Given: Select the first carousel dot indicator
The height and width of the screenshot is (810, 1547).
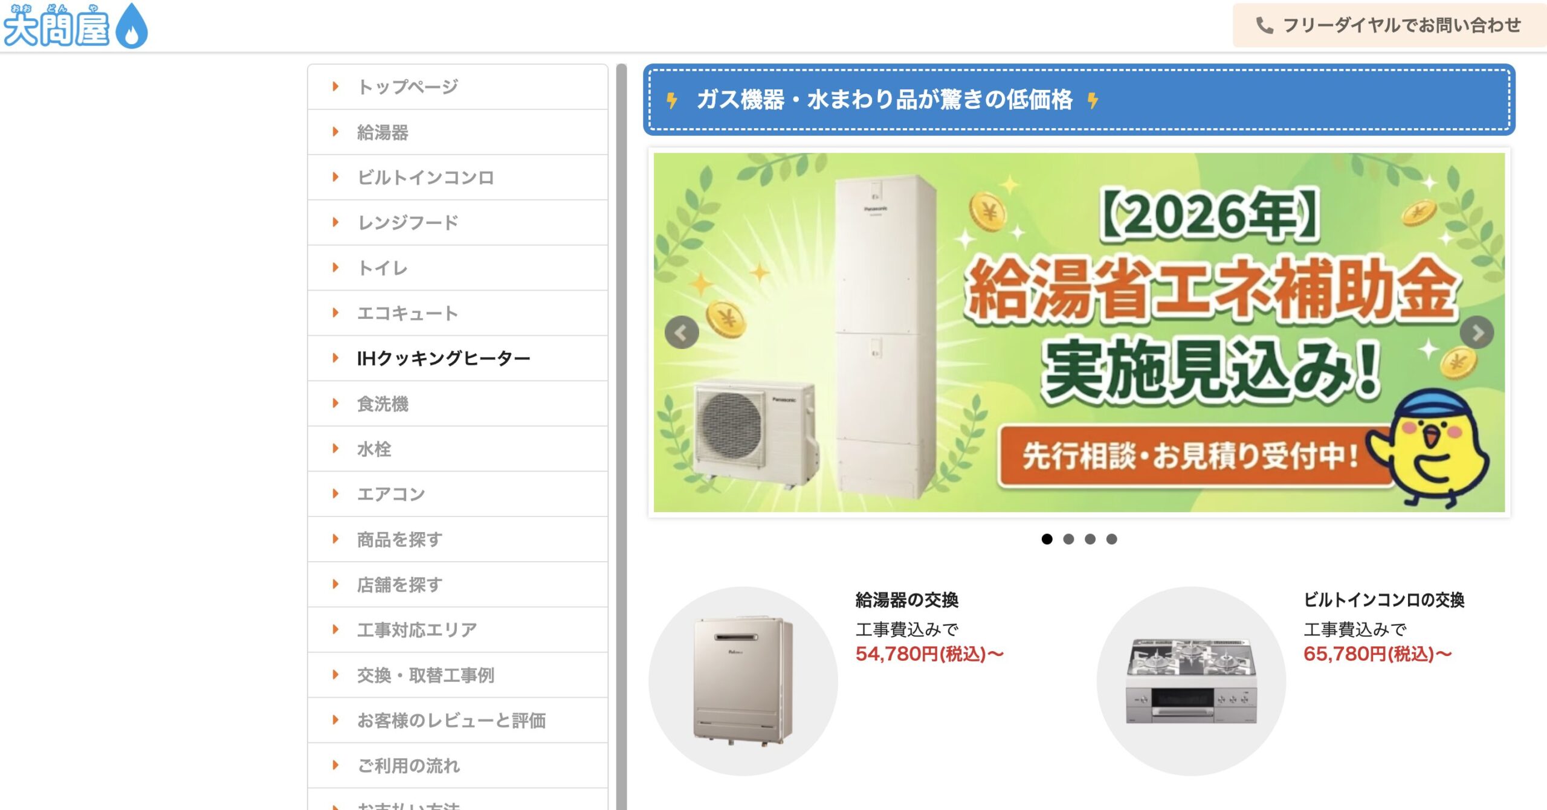Looking at the screenshot, I should click(x=1047, y=539).
